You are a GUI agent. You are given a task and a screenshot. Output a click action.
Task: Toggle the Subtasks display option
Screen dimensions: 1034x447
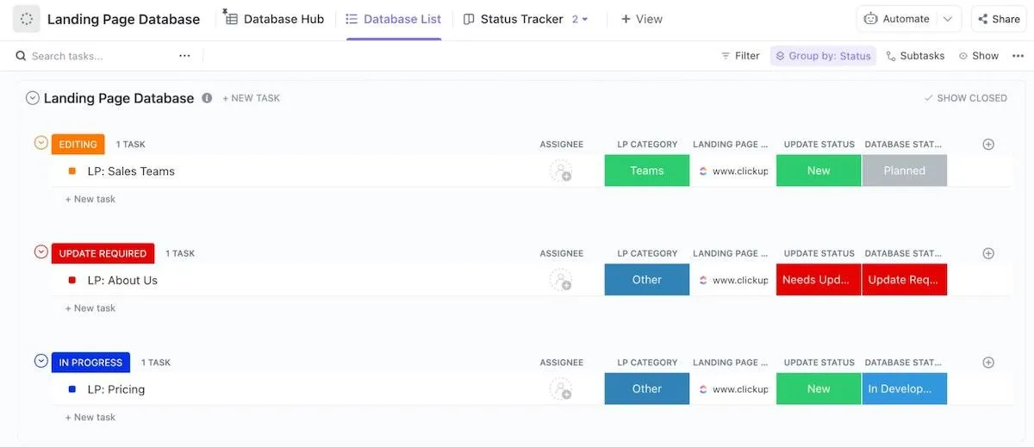pyautogui.click(x=915, y=56)
